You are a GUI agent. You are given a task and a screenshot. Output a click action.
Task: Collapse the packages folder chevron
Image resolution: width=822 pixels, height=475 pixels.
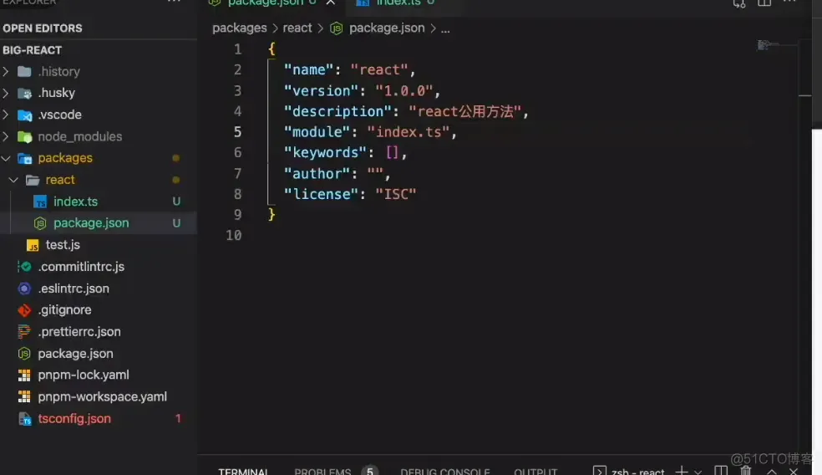[x=6, y=158]
